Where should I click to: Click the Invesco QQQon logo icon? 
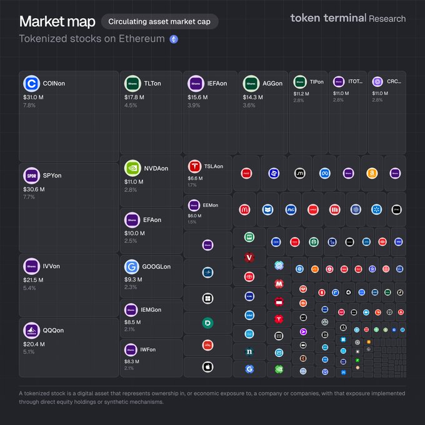tap(31, 330)
